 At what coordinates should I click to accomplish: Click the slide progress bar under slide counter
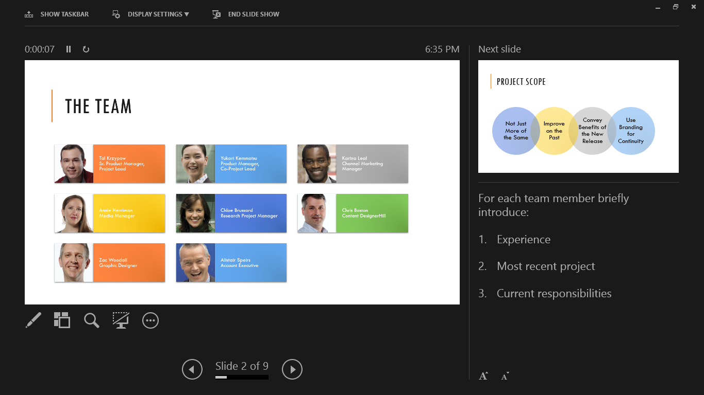(242, 378)
